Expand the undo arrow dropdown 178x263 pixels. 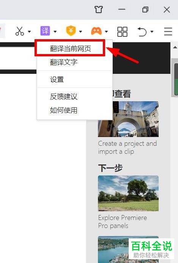coord(152,31)
